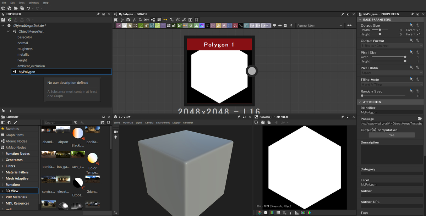Open the Materials menu in 3D View
Screen dimensions: 426x216
click(x=128, y=123)
